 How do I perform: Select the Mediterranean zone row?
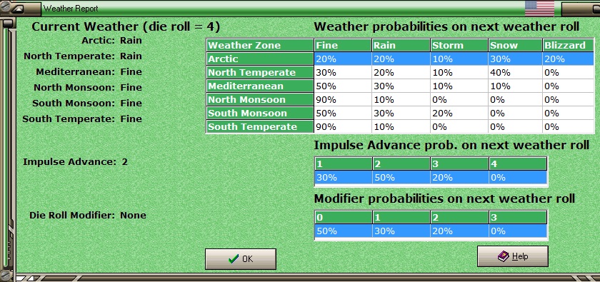coord(400,86)
